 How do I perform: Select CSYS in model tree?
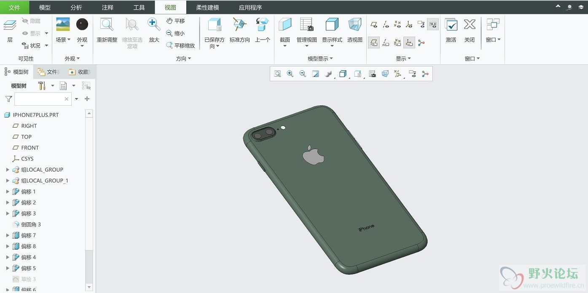(23, 159)
